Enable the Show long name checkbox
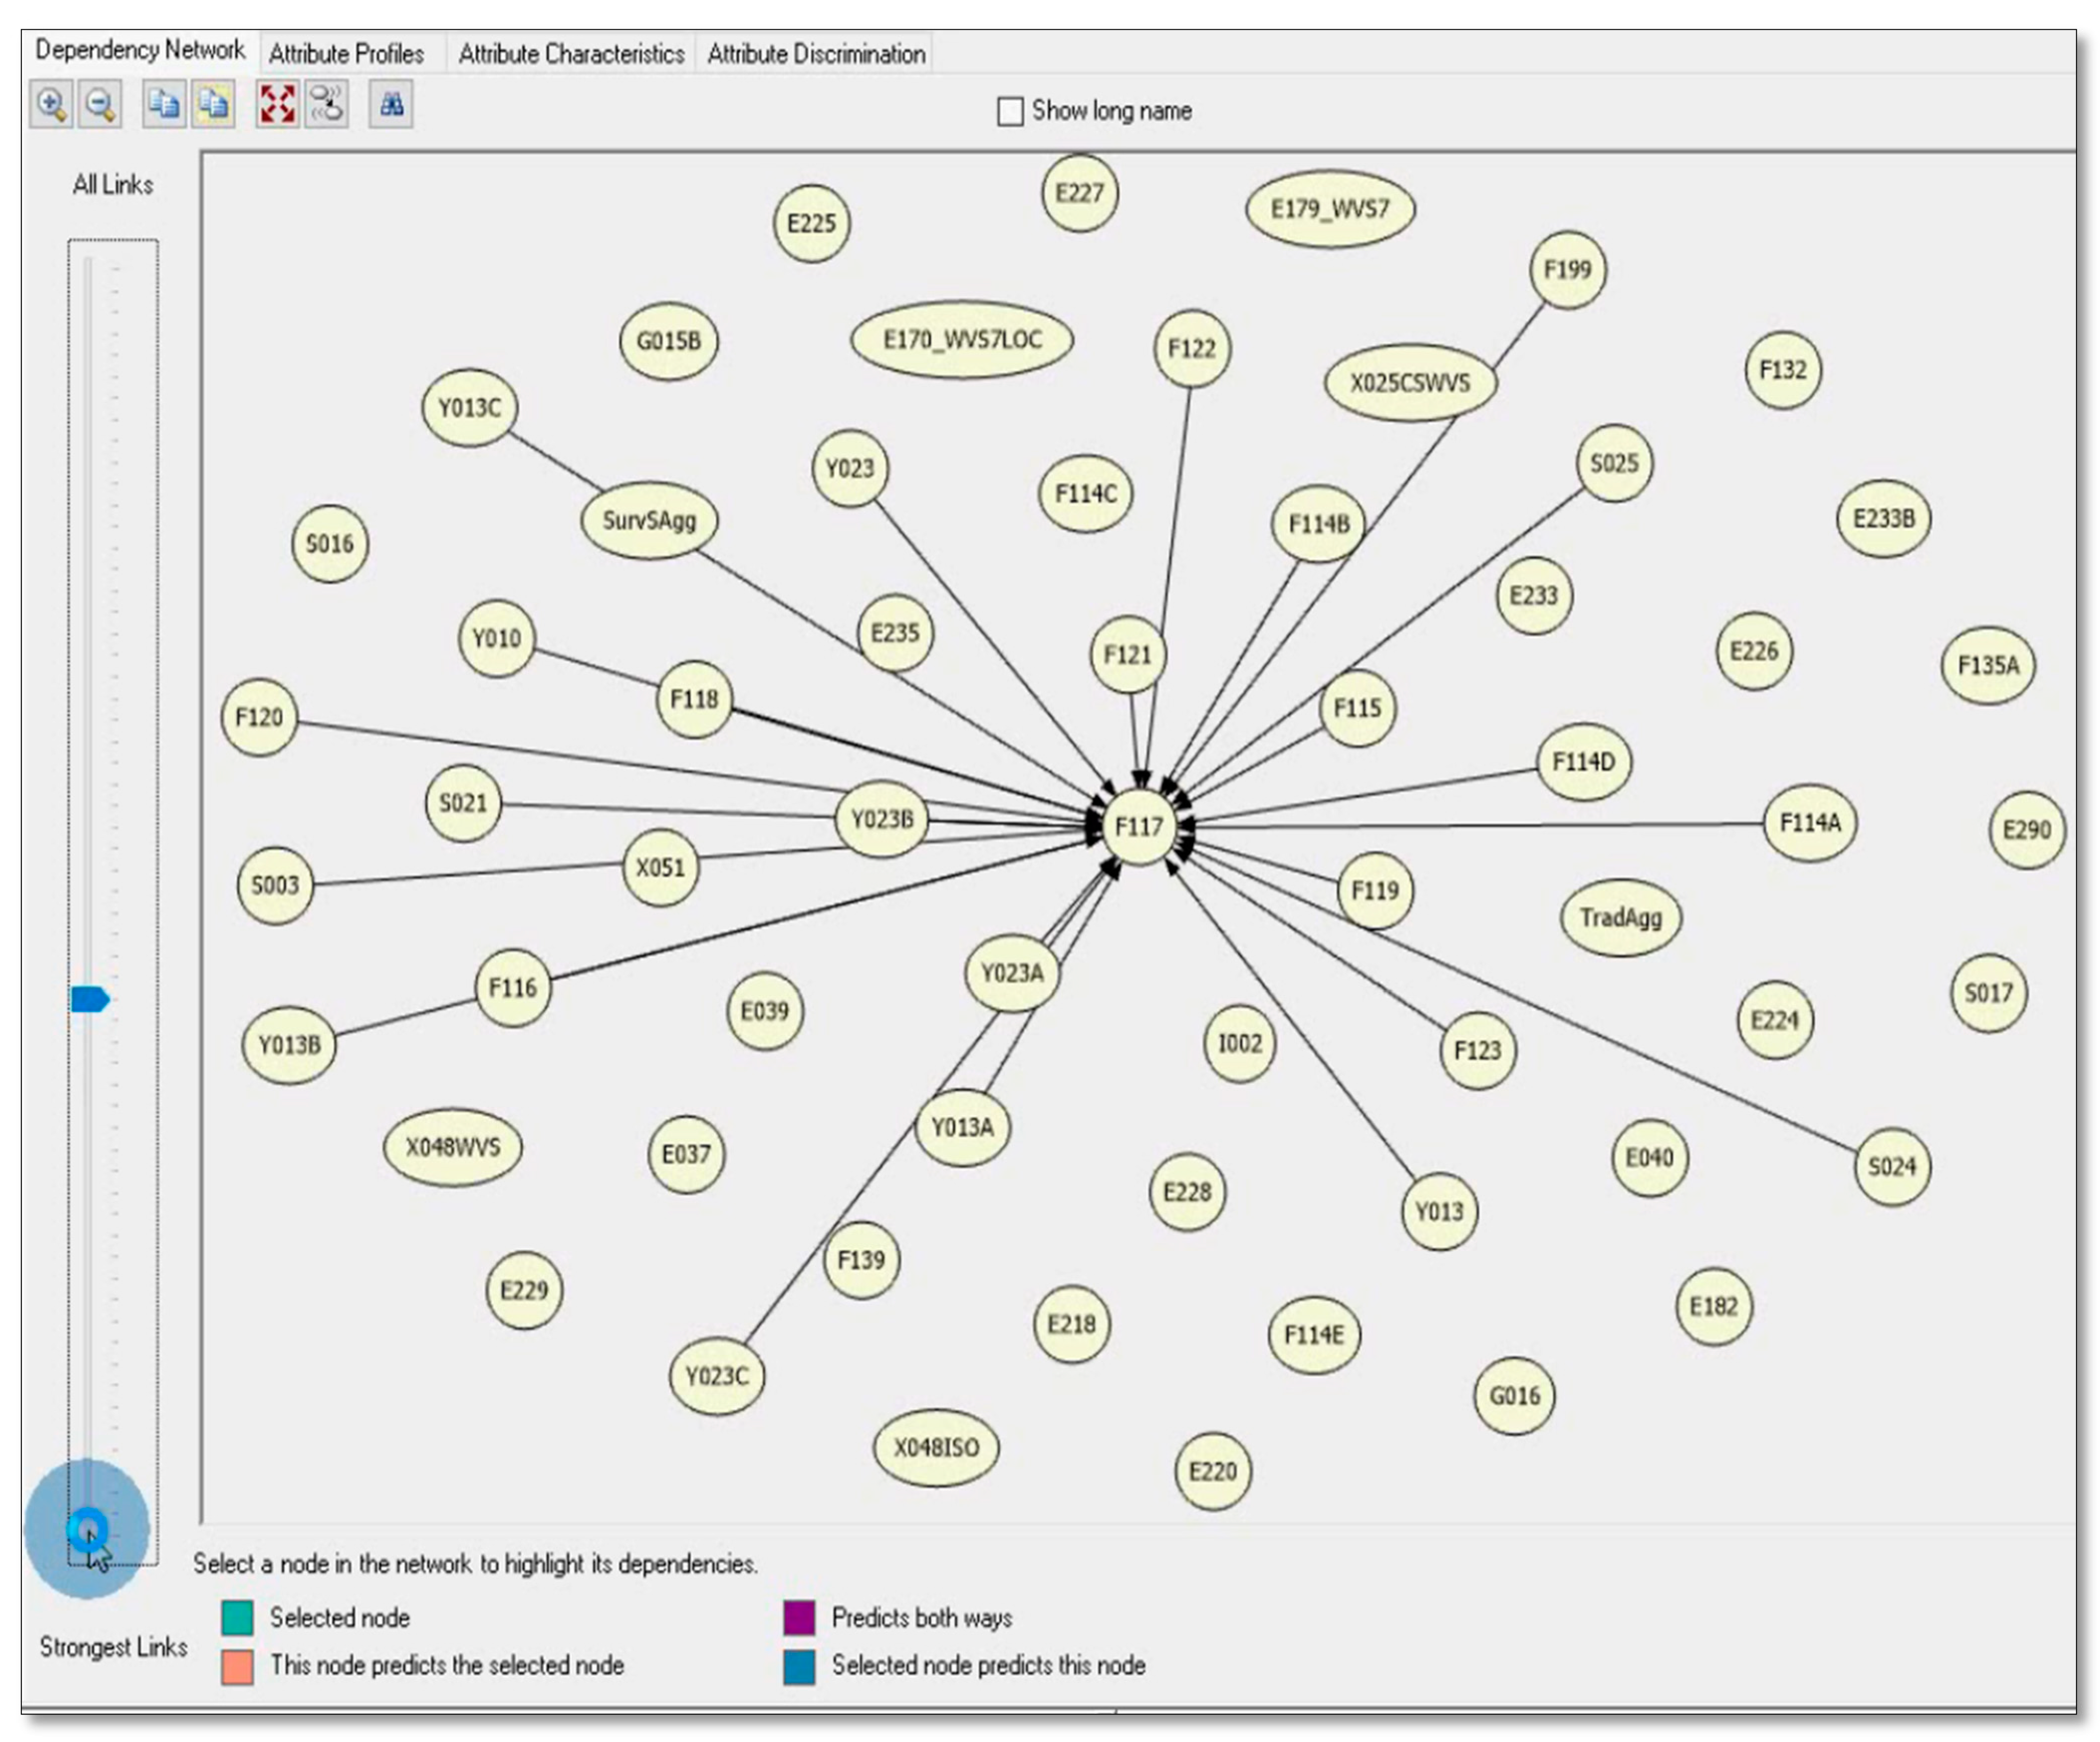The image size is (2100, 1742). click(1010, 111)
